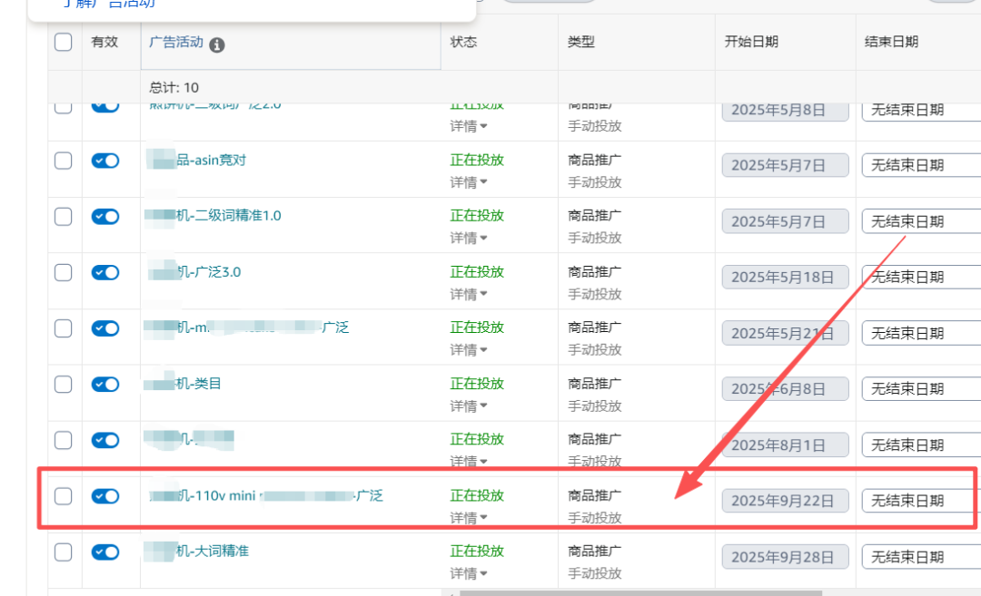
Task: Expand 详情 dropdown for asin竞对 row
Action: (469, 182)
